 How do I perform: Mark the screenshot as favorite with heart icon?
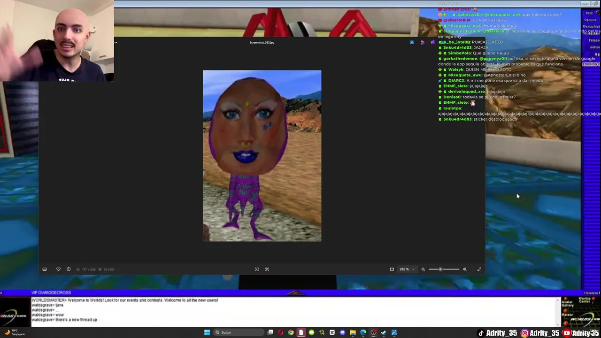point(58,269)
